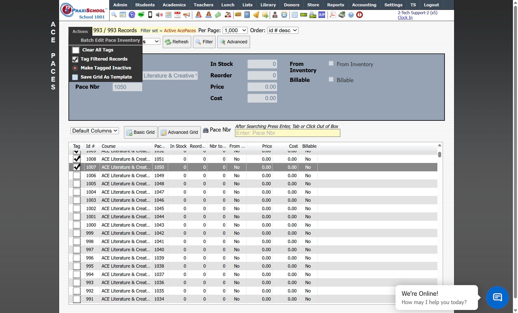
Task: Click the A/P accounts payable icon
Action: [x=322, y=15]
